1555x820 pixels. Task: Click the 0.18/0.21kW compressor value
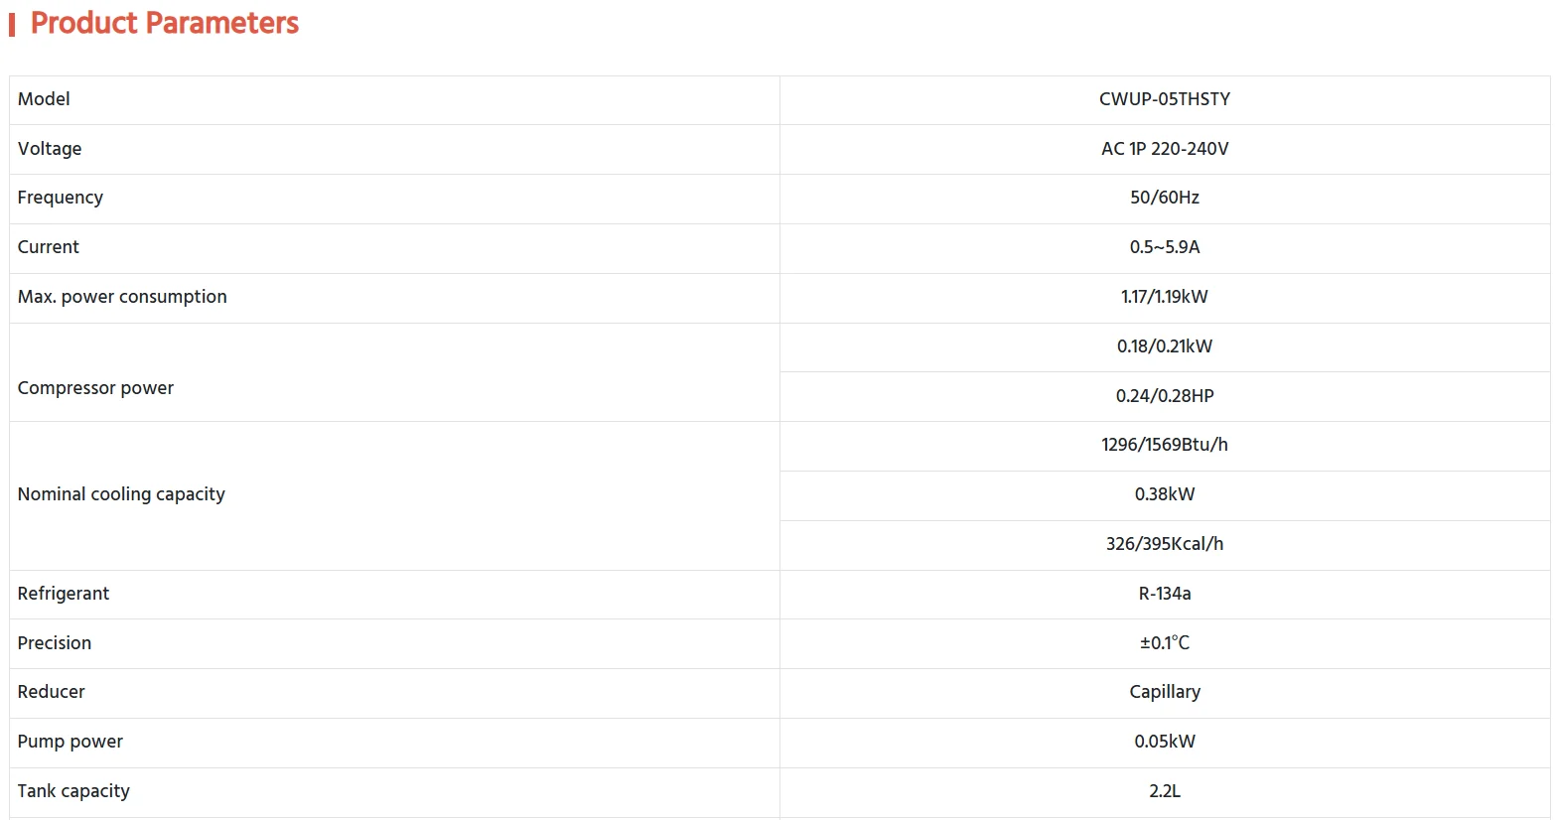[x=1164, y=346]
